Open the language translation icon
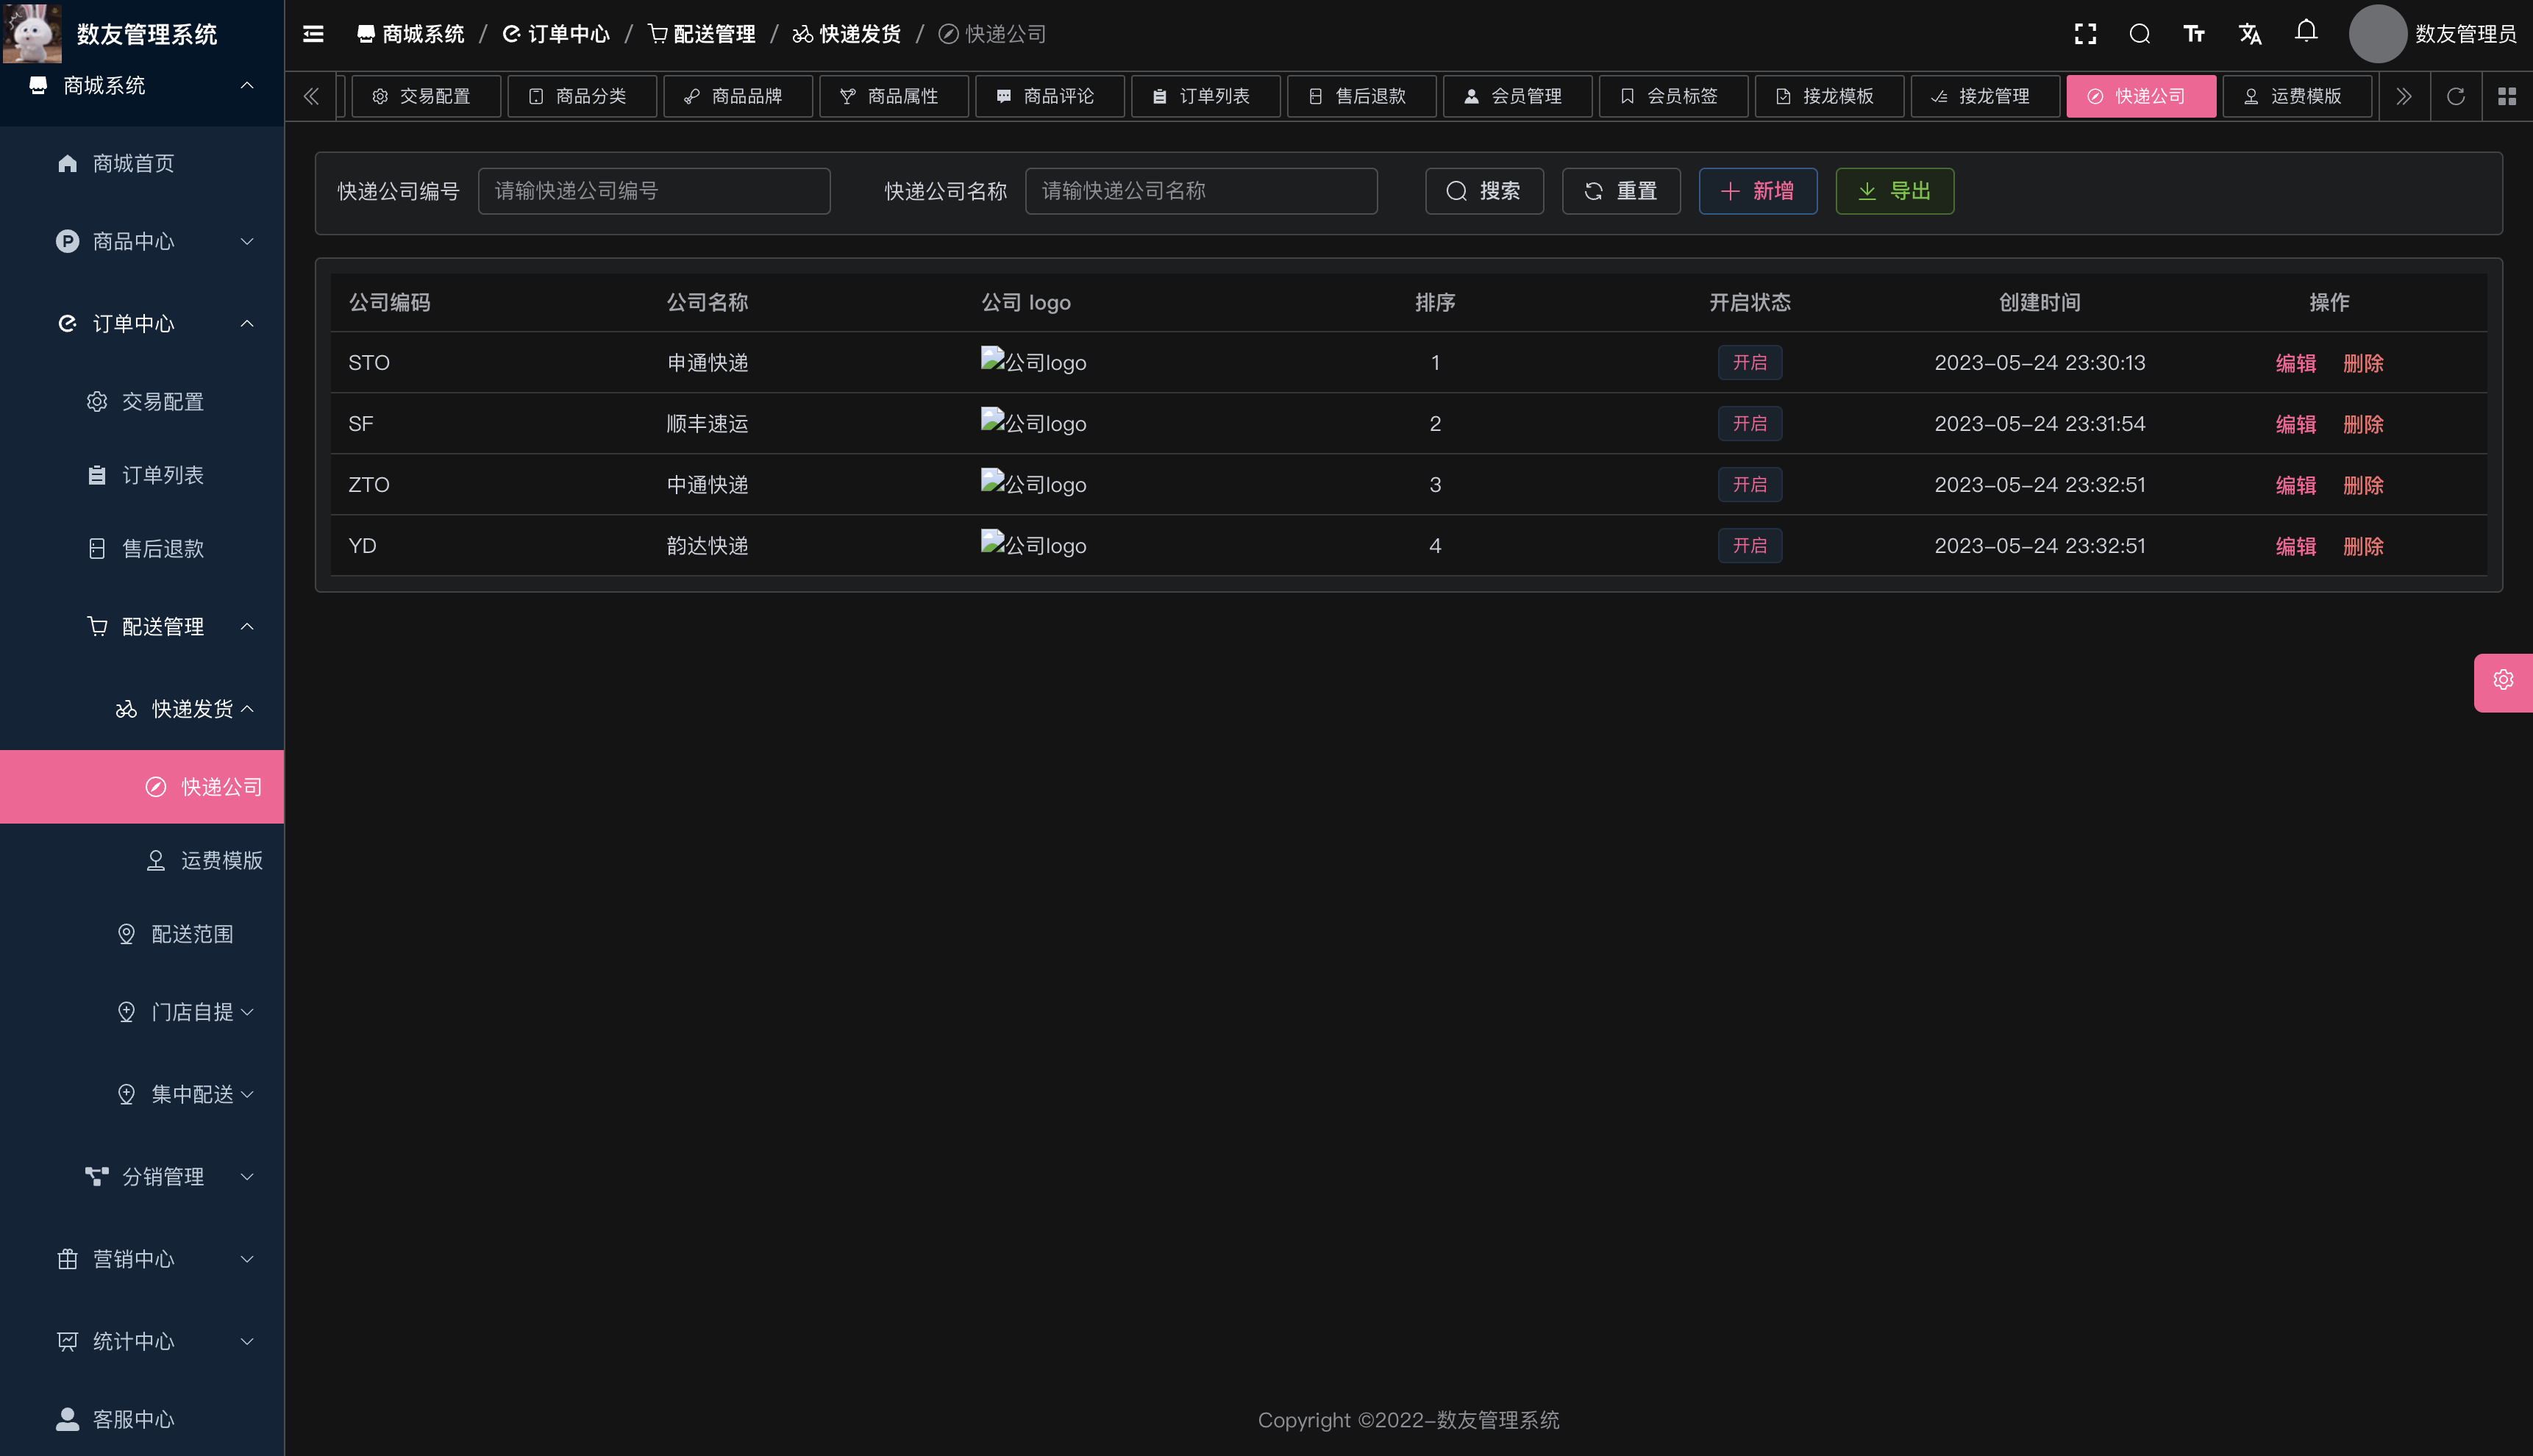 2250,34
